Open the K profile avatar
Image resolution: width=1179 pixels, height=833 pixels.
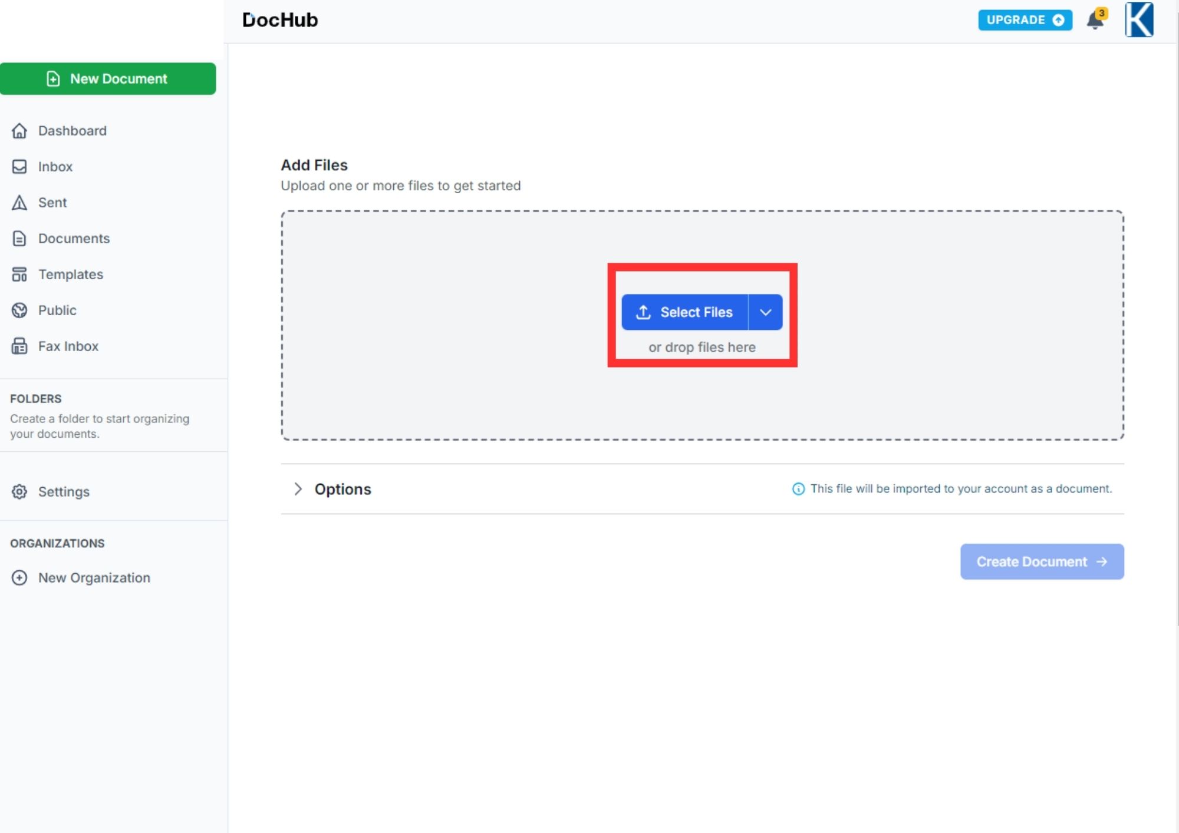[x=1139, y=19]
